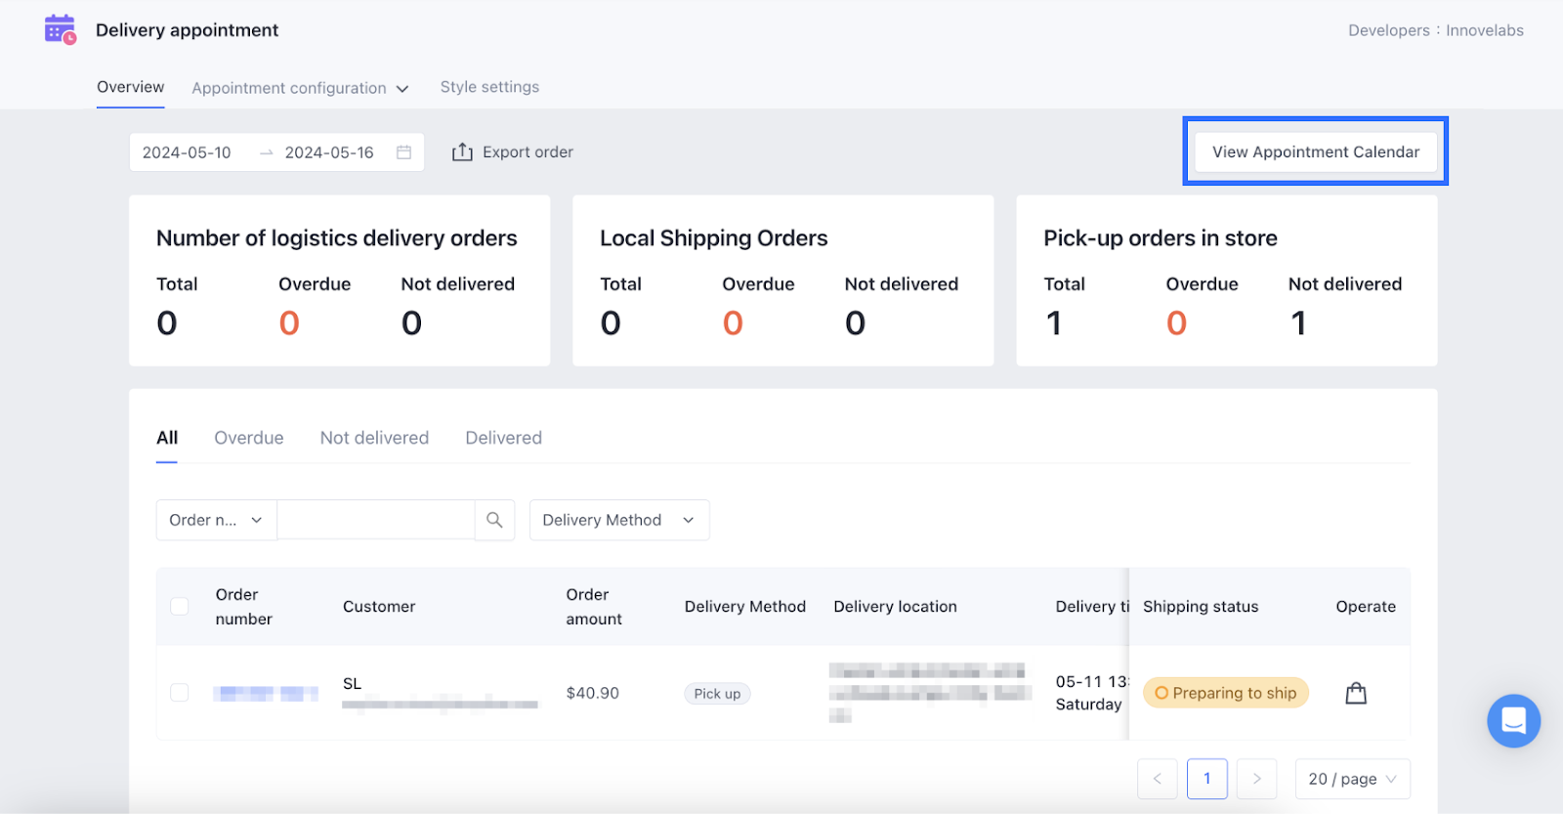This screenshot has height=814, width=1563.
Task: Check the box for the SL order row
Action: (x=180, y=693)
